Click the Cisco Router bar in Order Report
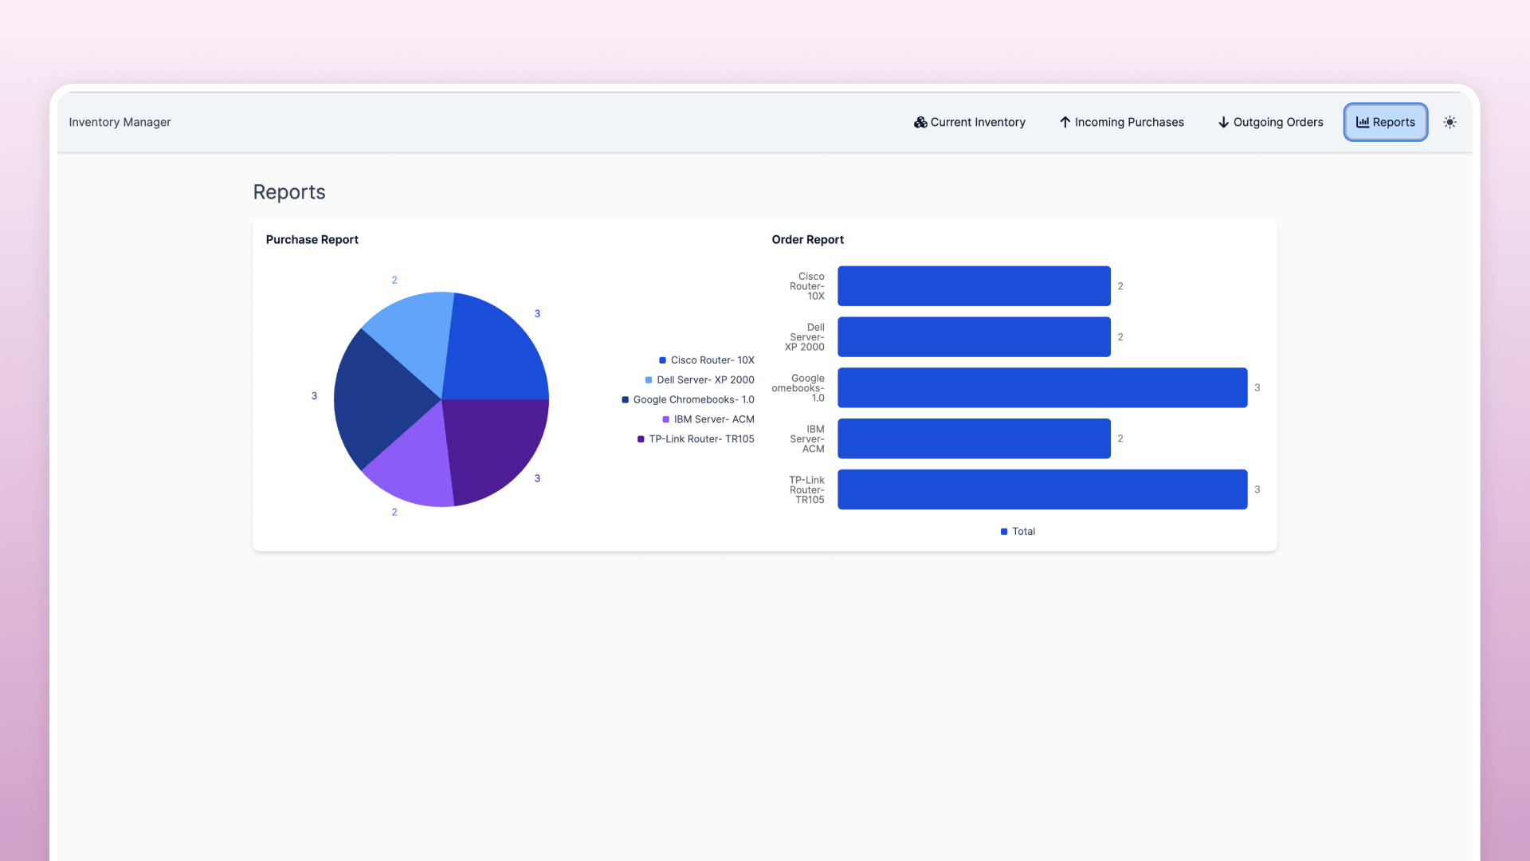This screenshot has height=861, width=1530. pos(973,286)
